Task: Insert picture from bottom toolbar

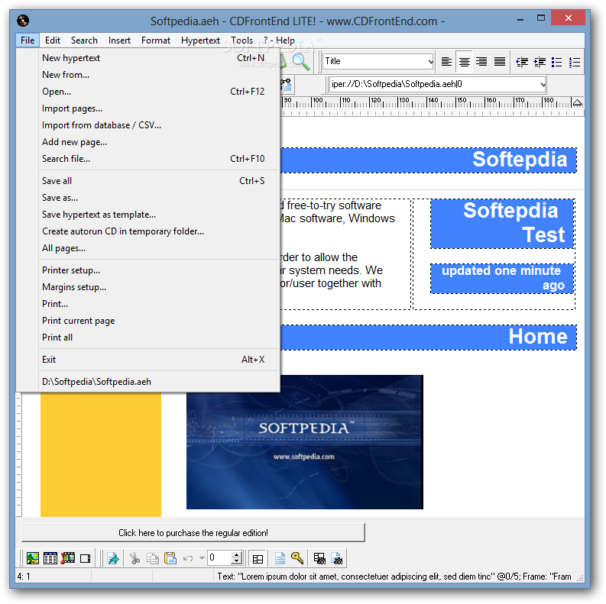Action: (x=33, y=558)
